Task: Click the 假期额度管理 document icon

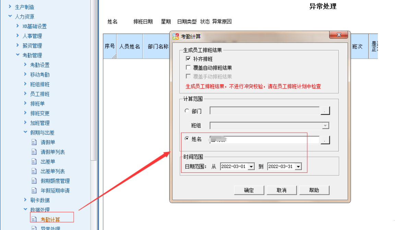Action: click(x=34, y=181)
